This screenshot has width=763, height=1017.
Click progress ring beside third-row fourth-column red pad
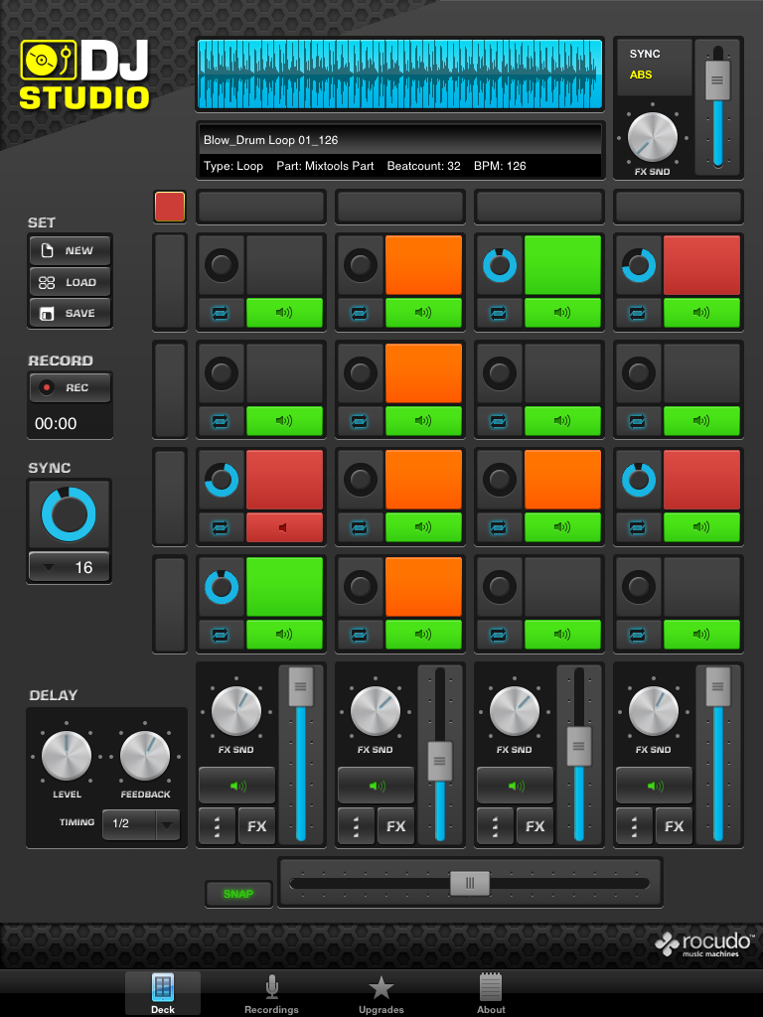coord(639,480)
